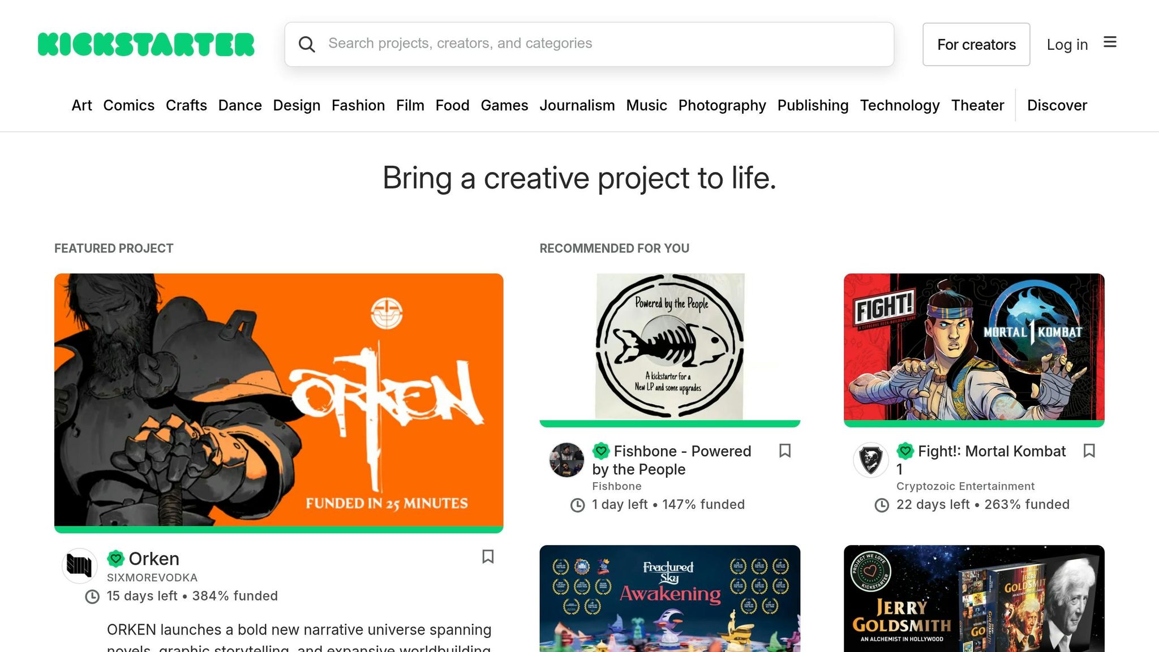Open the Jerry Goldsmith project thumbnail
The width and height of the screenshot is (1159, 652).
(x=974, y=599)
